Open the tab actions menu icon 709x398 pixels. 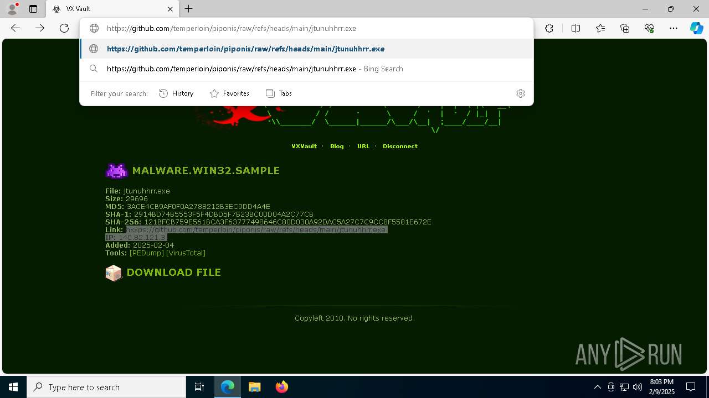pyautogui.click(x=33, y=9)
